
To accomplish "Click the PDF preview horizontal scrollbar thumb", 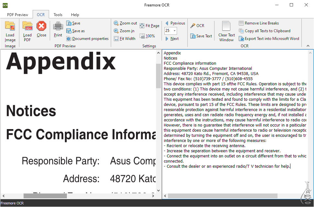I will 45,196.
